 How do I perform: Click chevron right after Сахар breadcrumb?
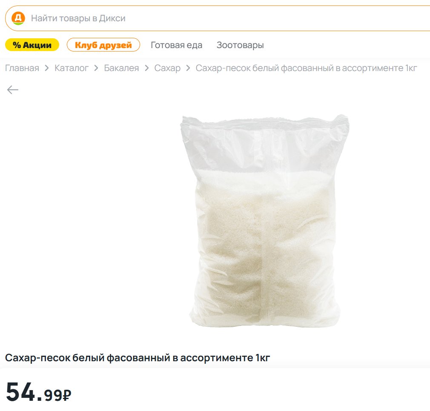[188, 68]
